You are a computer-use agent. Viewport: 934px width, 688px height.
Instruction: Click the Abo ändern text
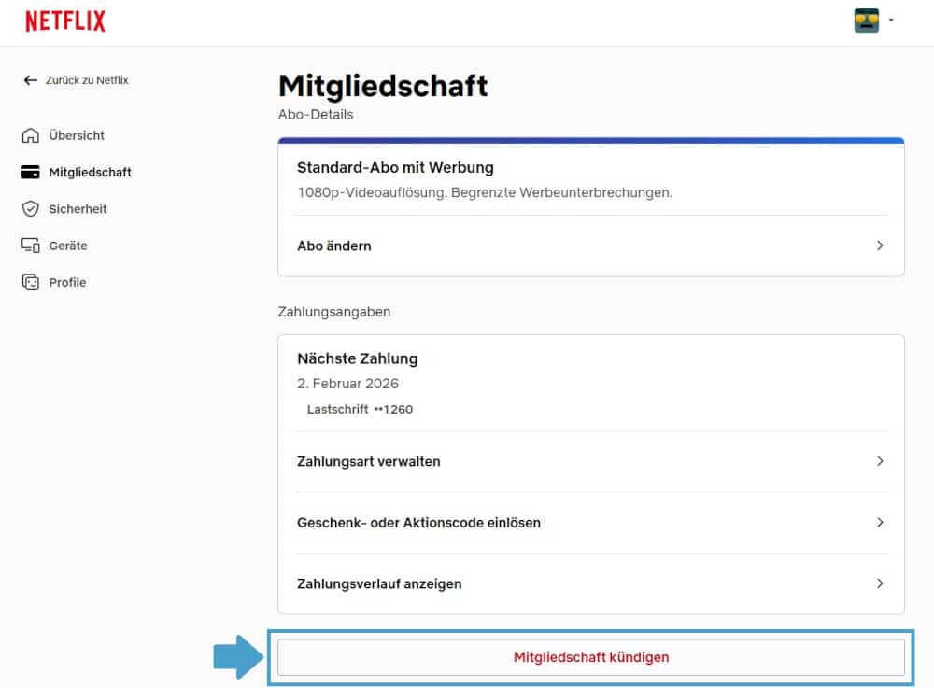333,246
